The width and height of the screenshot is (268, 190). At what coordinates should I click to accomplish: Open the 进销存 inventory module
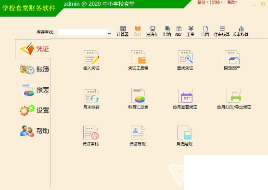pos(152,31)
